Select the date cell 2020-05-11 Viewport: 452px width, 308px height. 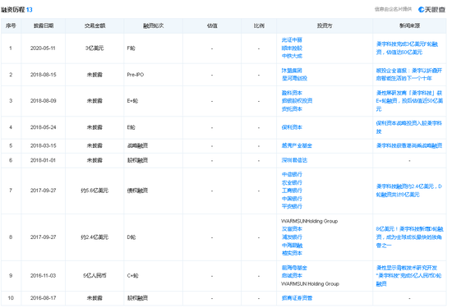tap(43, 48)
